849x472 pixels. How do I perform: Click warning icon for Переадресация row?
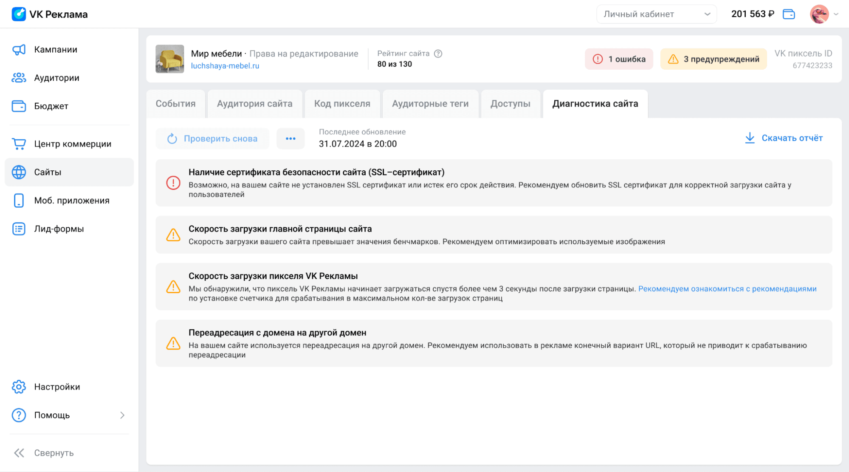[173, 343]
